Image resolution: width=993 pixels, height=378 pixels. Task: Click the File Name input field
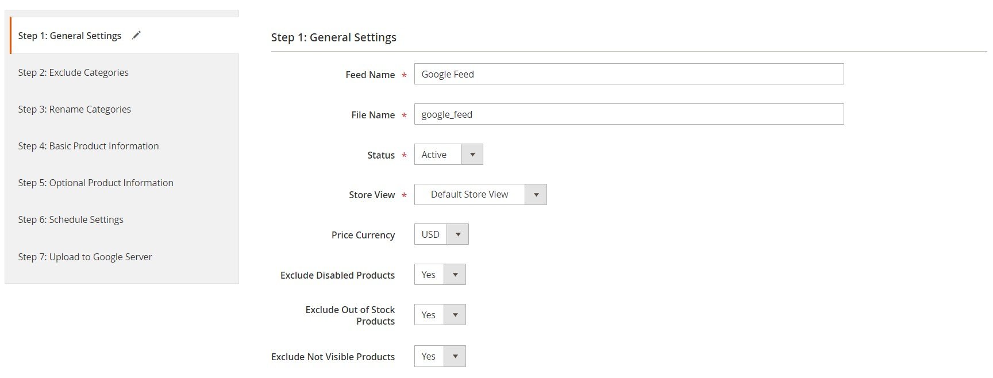(629, 114)
